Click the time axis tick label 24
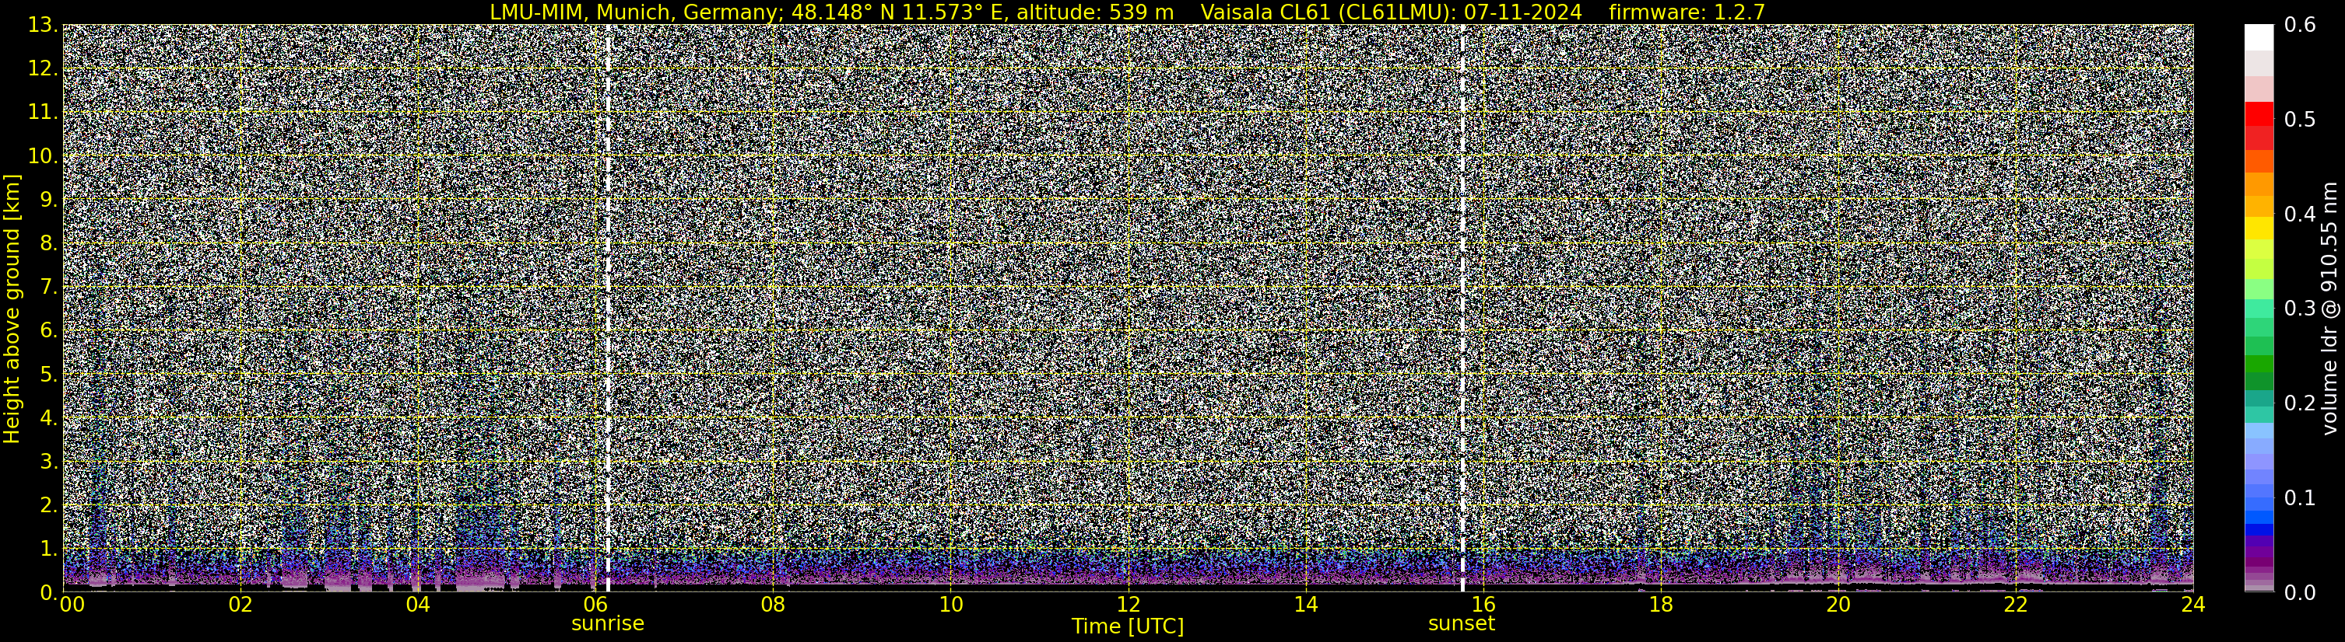The height and width of the screenshot is (642, 2345). coord(2193,605)
